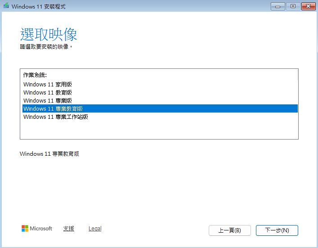Screen dimensions: 318x248
Task: Maximize the Windows 11 安裝程式 window
Action: pos(293,6)
